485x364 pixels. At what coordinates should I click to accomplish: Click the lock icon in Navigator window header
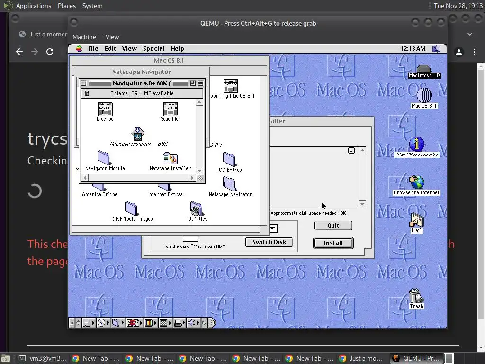pyautogui.click(x=87, y=93)
